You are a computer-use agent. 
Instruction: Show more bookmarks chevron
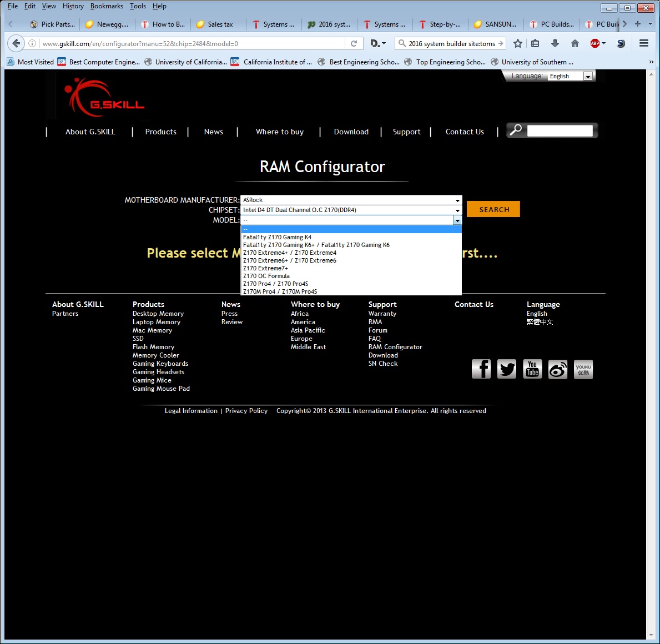651,62
